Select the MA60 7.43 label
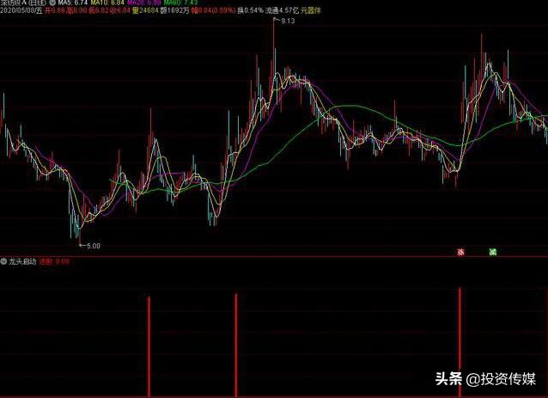Screen dimensions: 548x398 pos(180,3)
